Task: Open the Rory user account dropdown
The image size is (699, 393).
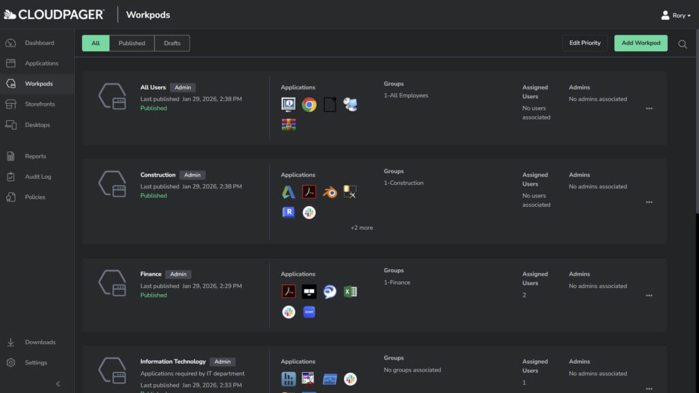Action: coord(676,15)
